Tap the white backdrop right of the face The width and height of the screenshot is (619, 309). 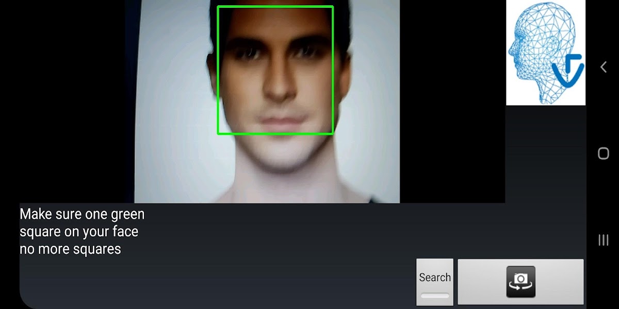(x=374, y=103)
